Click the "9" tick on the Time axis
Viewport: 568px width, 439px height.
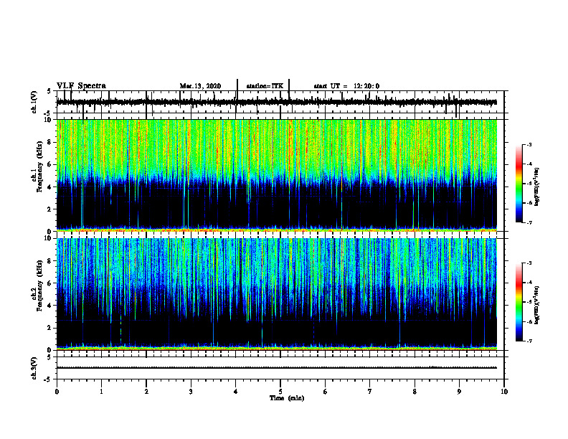pyautogui.click(x=459, y=392)
